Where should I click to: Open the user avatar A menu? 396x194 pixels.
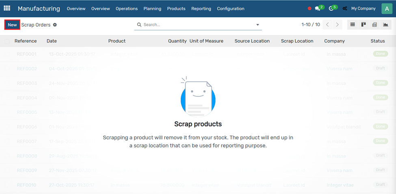coord(387,9)
